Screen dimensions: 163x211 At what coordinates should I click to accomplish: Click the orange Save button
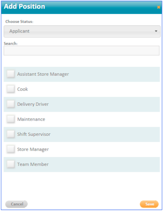pos(149,204)
